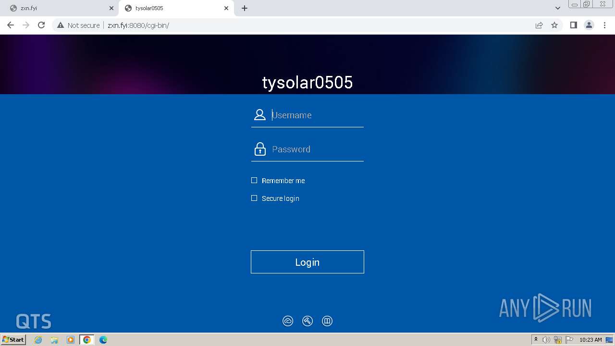Select Chrome in the taskbar
This screenshot has width=615, height=346.
pos(87,340)
